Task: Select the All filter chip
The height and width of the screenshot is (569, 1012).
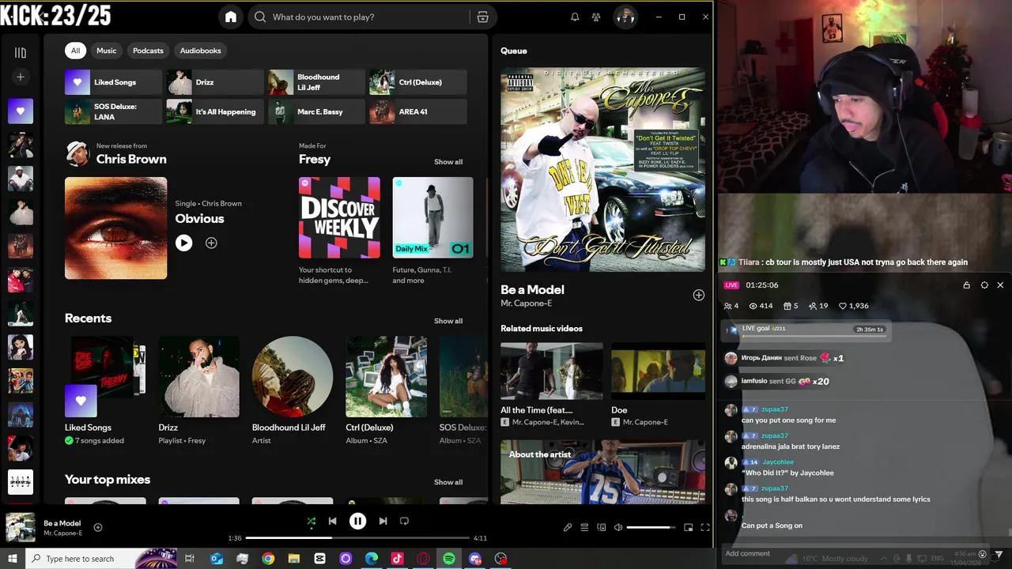Action: coord(75,51)
